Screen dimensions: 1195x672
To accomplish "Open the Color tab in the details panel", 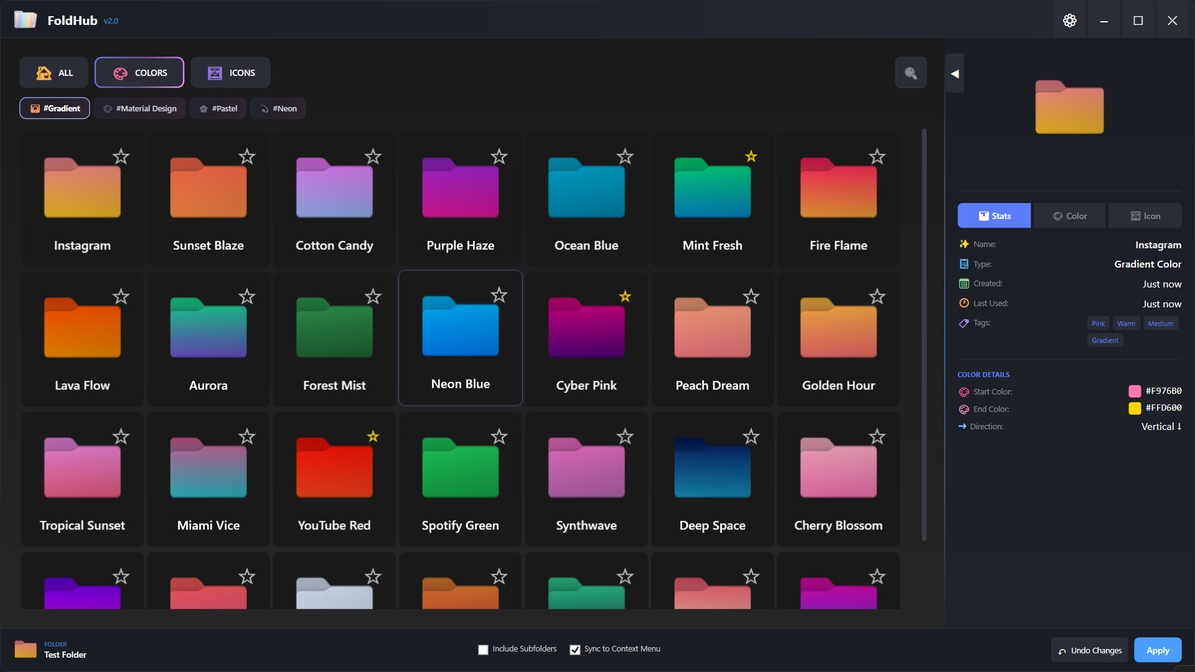I will click(1069, 215).
